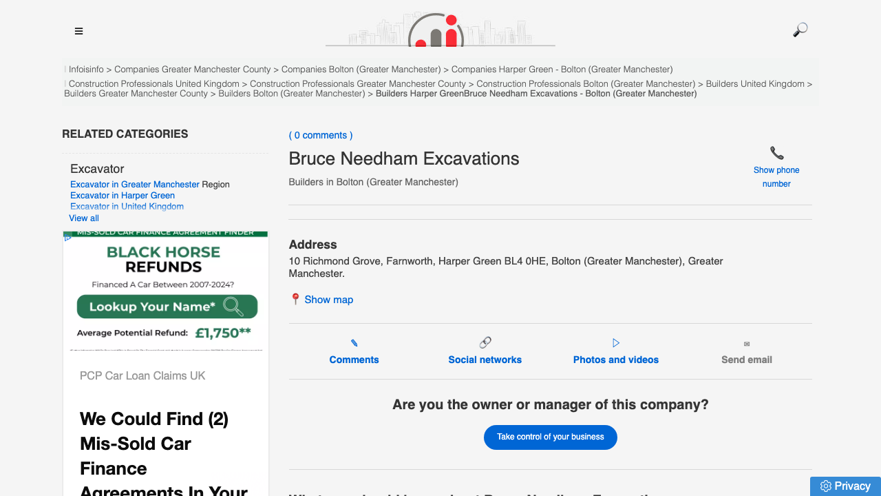The height and width of the screenshot is (496, 881).
Task: Click the search magnifier icon
Action: (x=799, y=30)
